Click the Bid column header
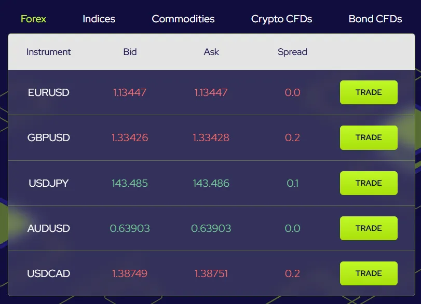This screenshot has width=421, height=304. pos(130,52)
